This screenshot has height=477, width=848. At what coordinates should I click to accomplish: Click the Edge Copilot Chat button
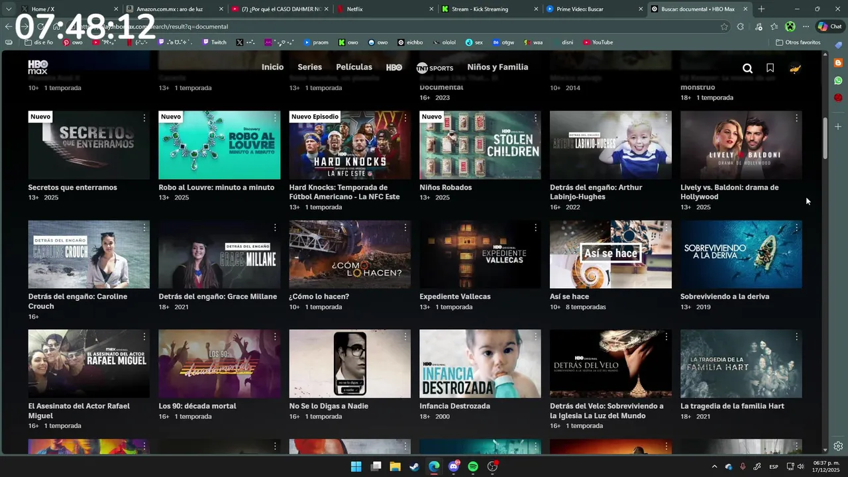(831, 26)
